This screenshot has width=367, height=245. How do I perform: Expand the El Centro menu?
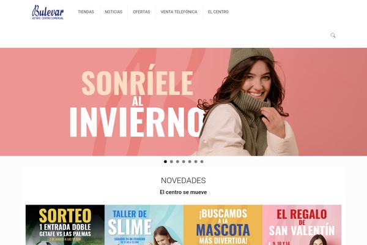point(218,12)
